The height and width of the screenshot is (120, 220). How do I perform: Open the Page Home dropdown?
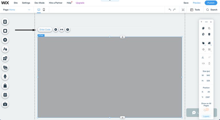[17, 10]
